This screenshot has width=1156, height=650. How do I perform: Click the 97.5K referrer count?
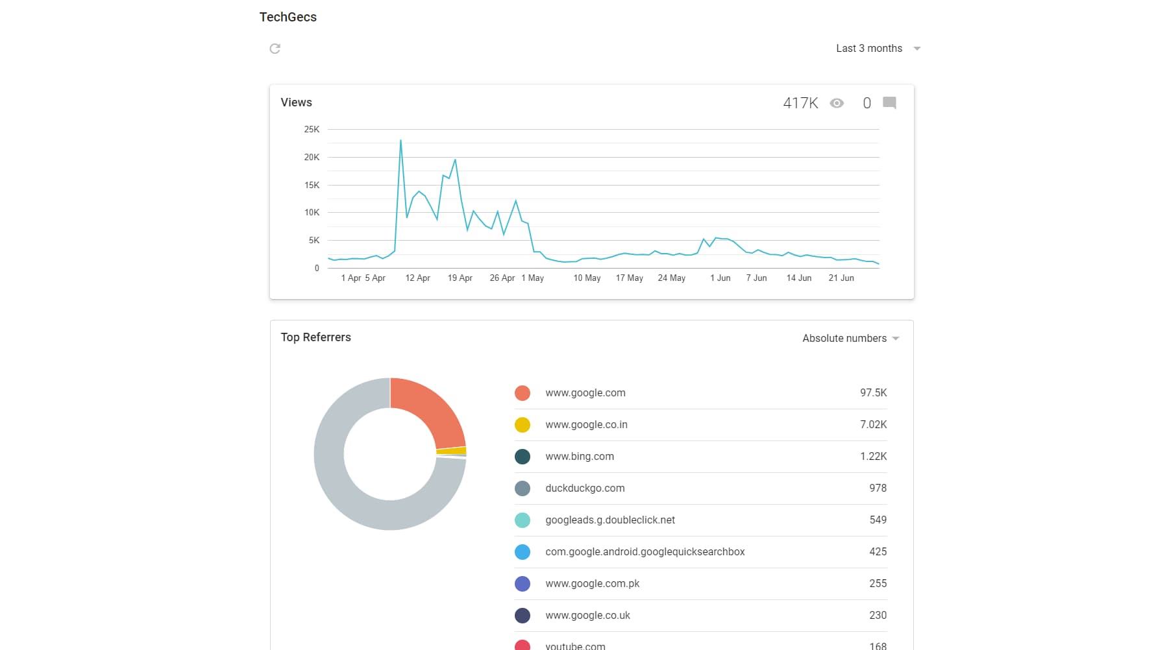point(874,393)
